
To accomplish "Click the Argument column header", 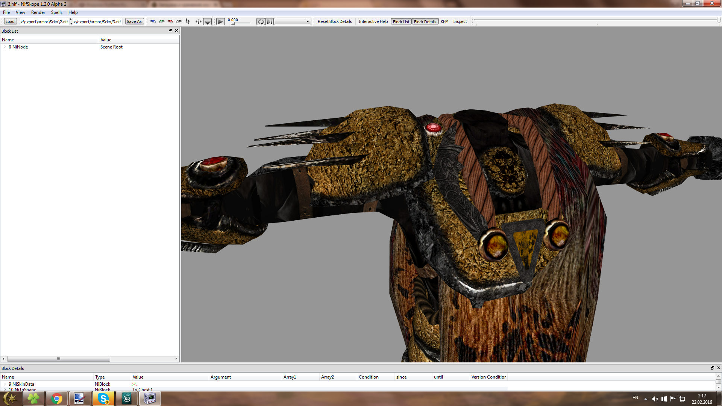I will pyautogui.click(x=245, y=377).
